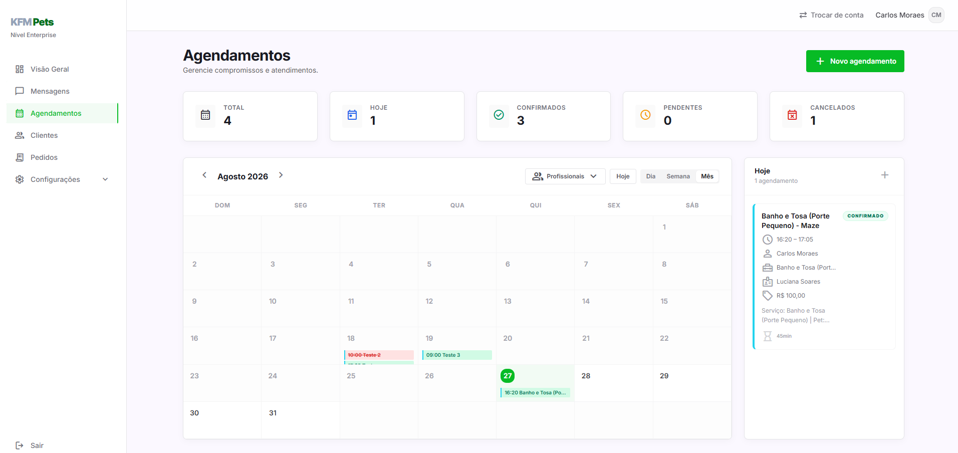Open Visão Geral dashboard icon
958x453 pixels.
(20, 69)
